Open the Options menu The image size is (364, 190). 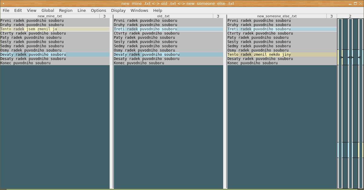pyautogui.click(x=98, y=10)
